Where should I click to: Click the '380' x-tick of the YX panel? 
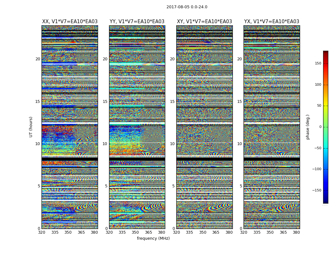pos(296,232)
